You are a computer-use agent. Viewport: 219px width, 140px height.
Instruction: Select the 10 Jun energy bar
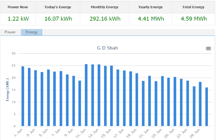(x=80, y=103)
